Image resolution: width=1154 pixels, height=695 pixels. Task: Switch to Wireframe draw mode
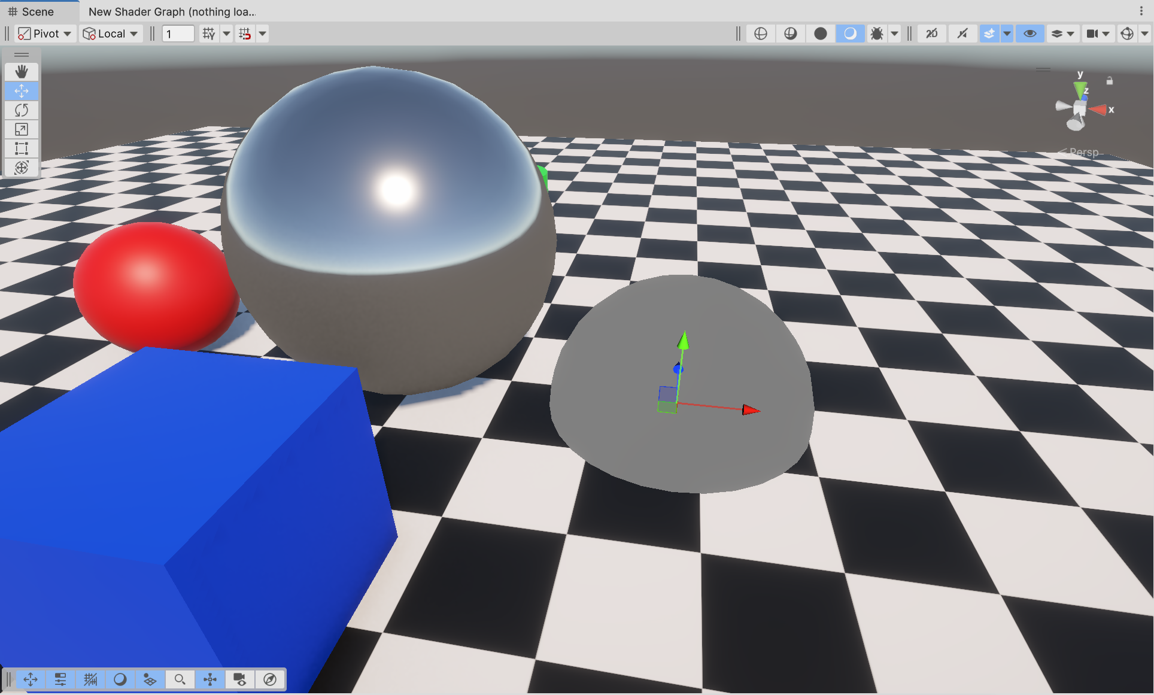pos(761,34)
